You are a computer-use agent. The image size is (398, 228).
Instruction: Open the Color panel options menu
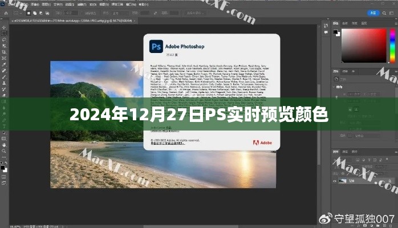(x=396, y=23)
